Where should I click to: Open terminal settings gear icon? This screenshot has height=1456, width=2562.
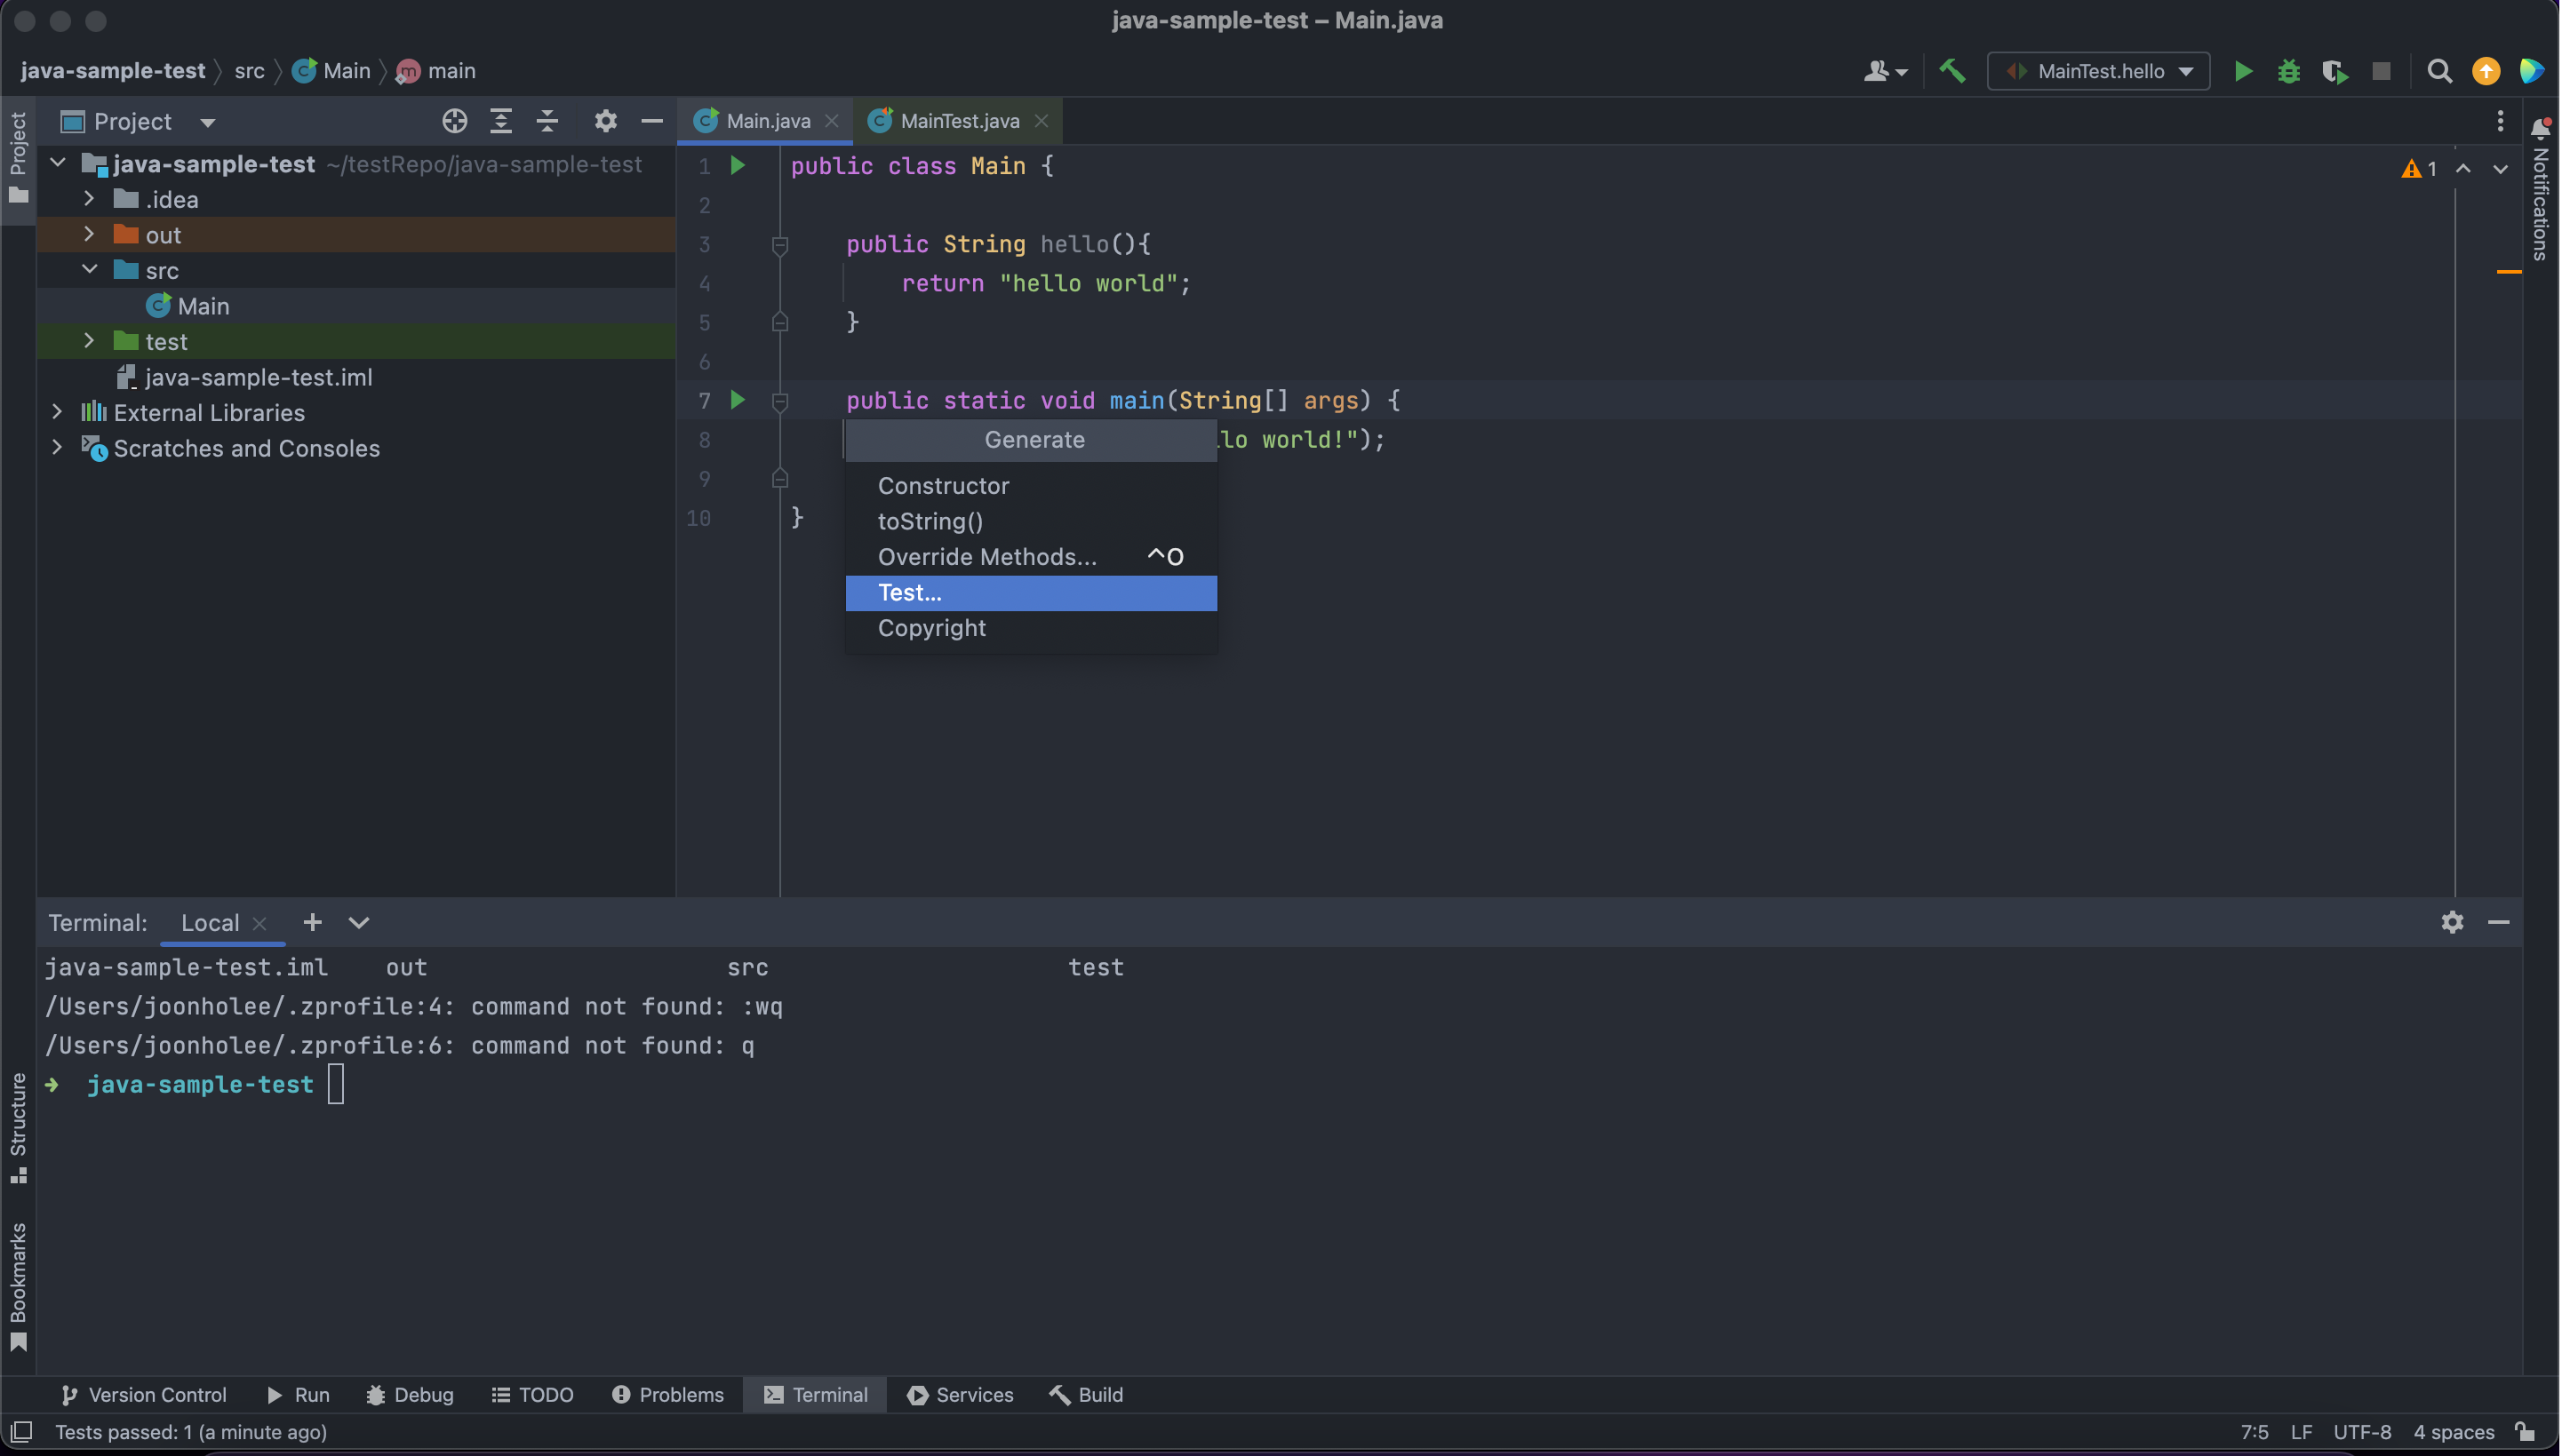(x=2452, y=922)
